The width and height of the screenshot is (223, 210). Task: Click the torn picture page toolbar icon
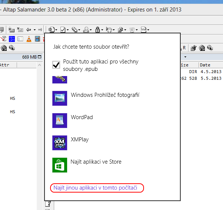click(x=144, y=30)
